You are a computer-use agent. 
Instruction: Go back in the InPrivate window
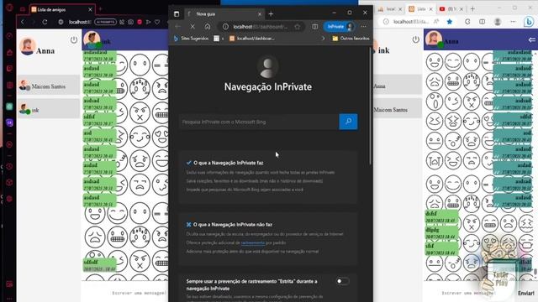tap(177, 26)
